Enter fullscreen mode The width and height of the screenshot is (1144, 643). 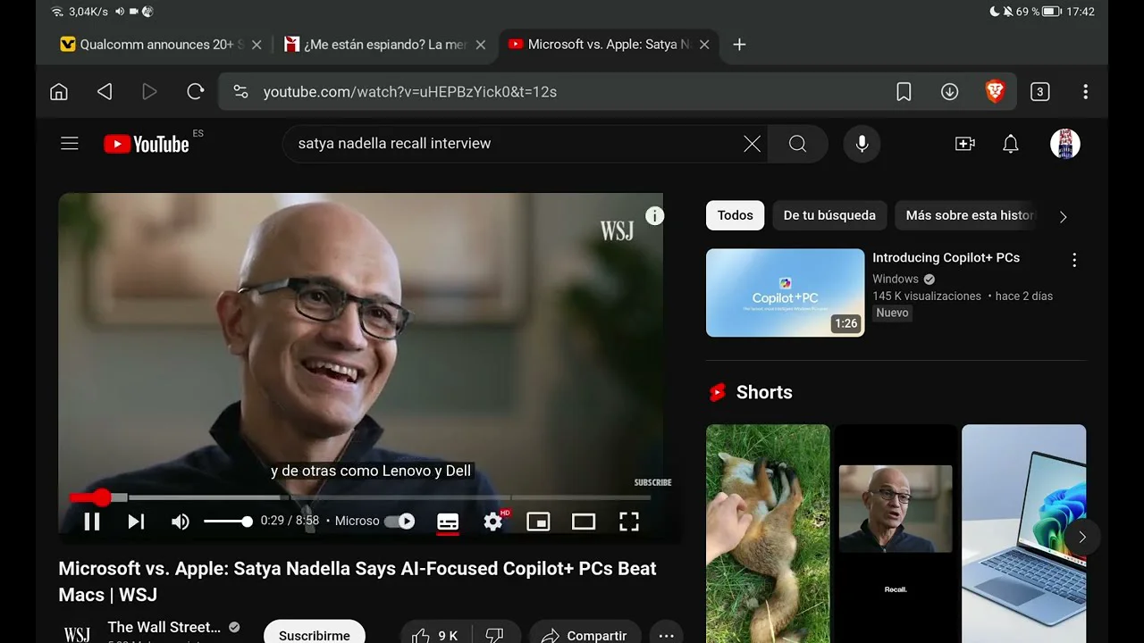click(x=629, y=522)
